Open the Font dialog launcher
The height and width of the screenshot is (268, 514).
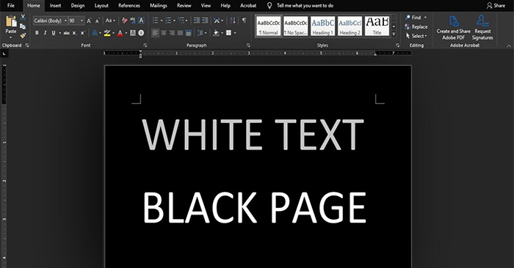[145, 45]
